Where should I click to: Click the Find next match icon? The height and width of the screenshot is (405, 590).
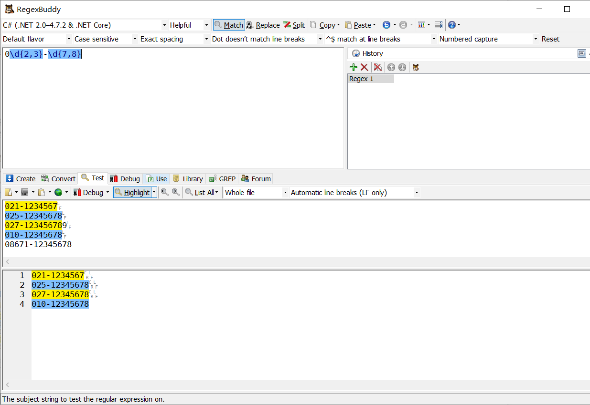[176, 192]
